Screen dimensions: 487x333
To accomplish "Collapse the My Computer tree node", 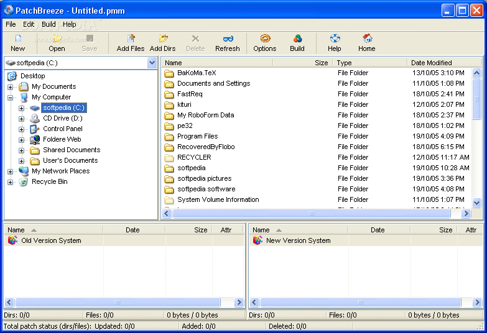I will pos(10,98).
